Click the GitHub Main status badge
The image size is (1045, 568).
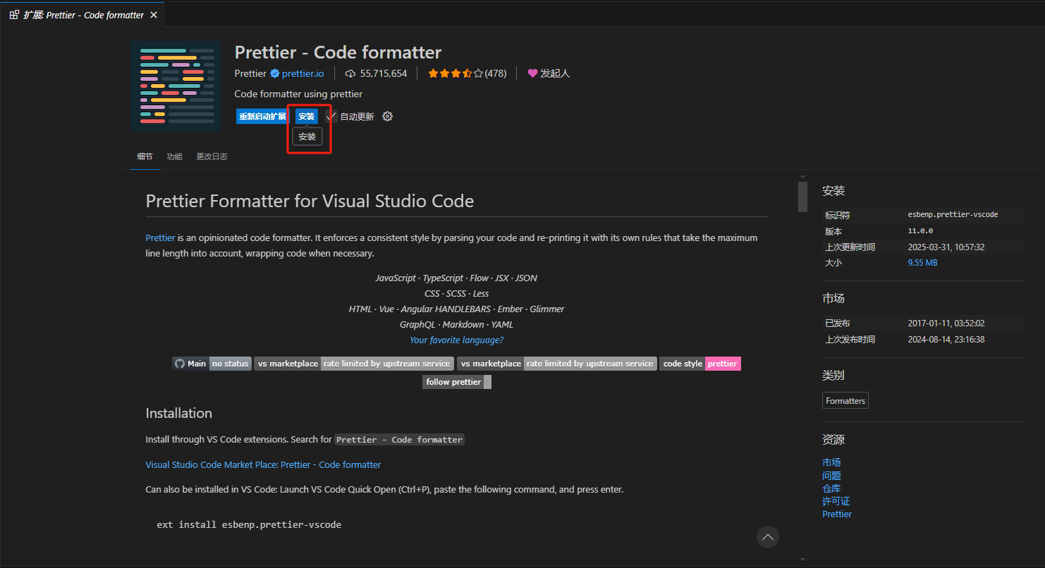[212, 364]
